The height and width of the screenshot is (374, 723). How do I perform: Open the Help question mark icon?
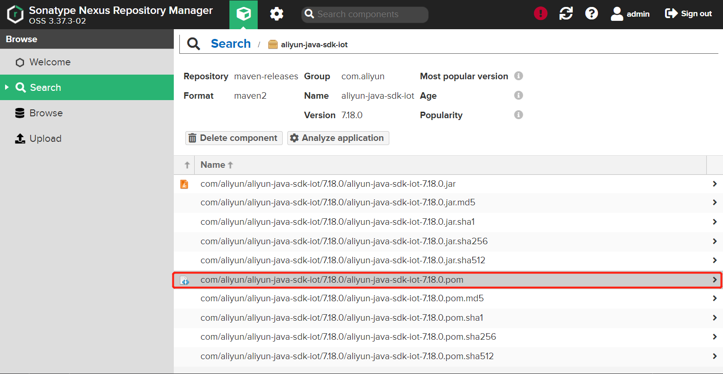click(591, 13)
